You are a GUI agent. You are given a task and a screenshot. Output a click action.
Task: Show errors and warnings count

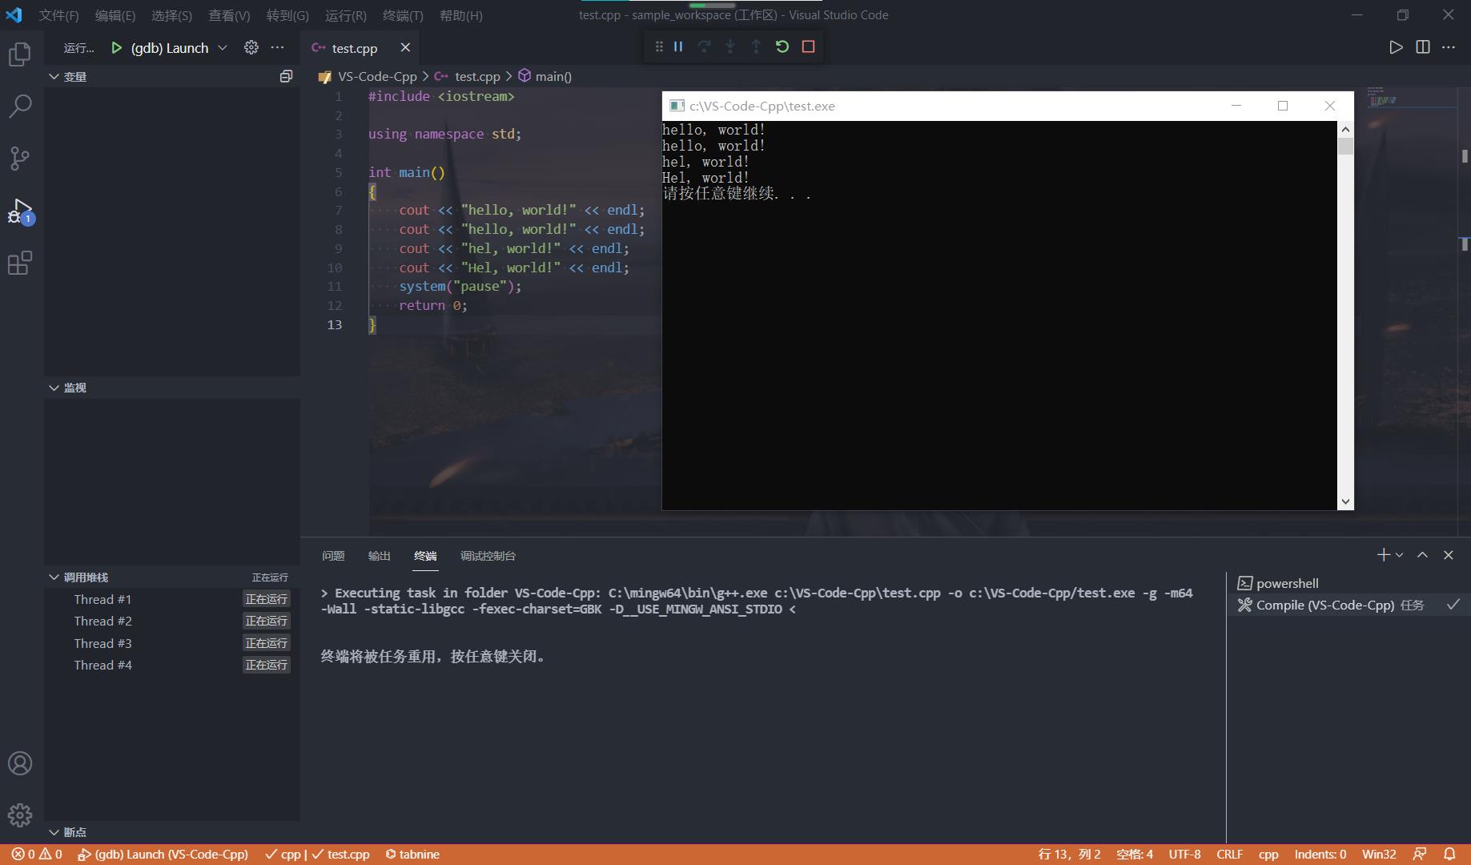coord(37,854)
